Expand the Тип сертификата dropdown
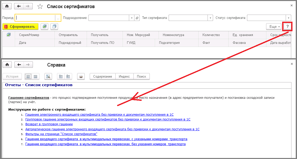 210,18
